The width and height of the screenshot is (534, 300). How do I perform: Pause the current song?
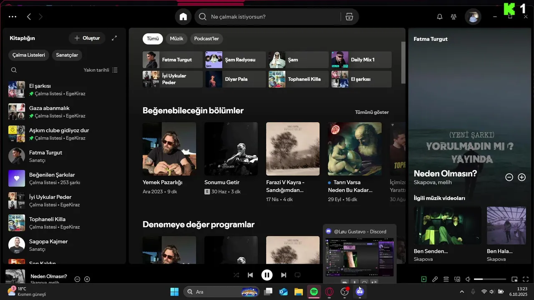267,275
